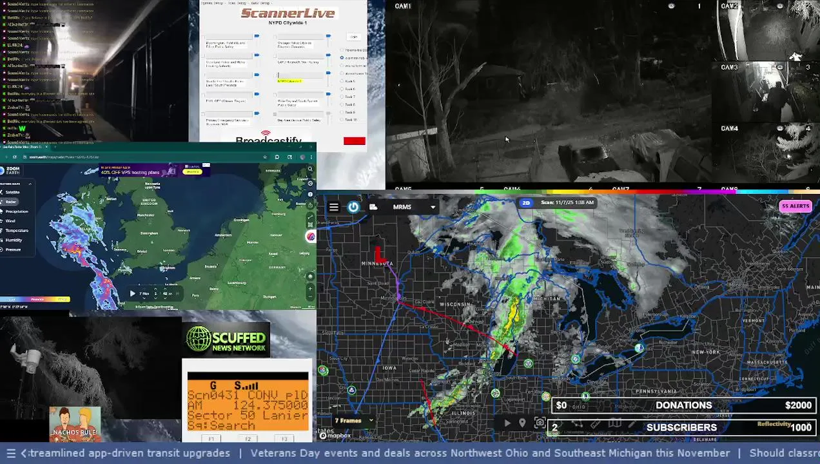The width and height of the screenshot is (820, 464).
Task: Click the news ticker menu icon
Action: [10, 453]
